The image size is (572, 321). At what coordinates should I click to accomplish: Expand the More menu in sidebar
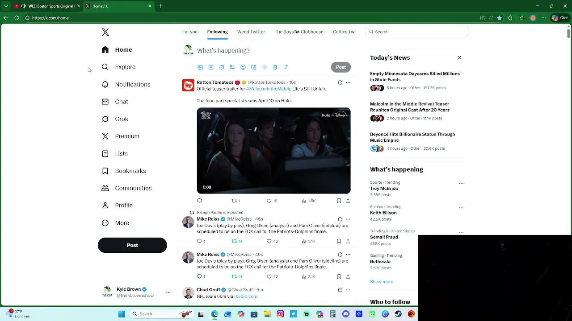(x=115, y=223)
